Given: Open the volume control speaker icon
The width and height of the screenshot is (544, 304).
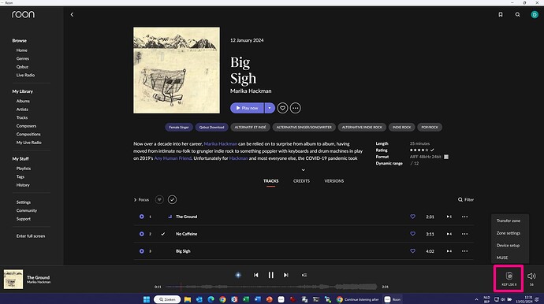Looking at the screenshot, I should click(531, 276).
